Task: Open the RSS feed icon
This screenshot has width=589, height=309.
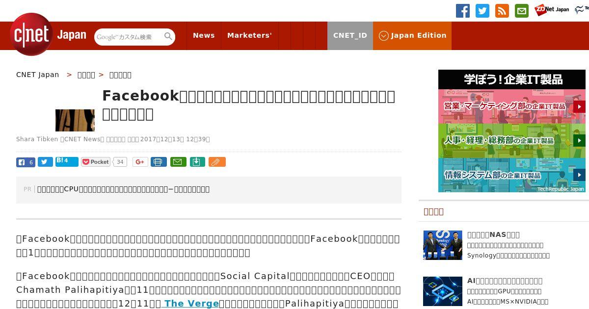Action: (x=502, y=11)
